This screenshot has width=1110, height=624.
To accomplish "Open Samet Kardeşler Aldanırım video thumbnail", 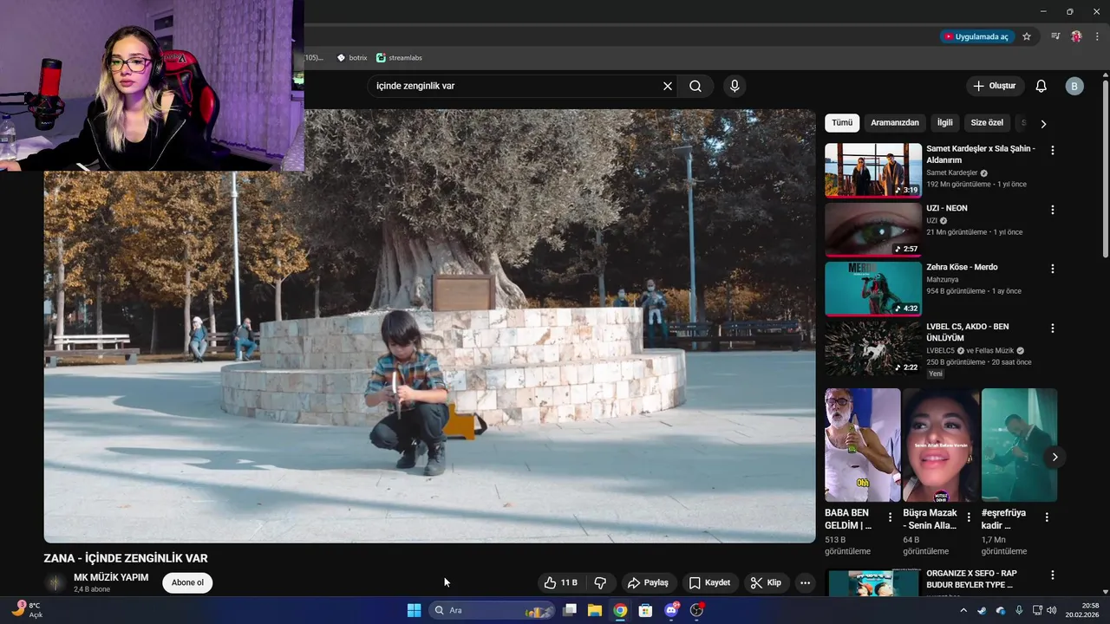I will [873, 170].
